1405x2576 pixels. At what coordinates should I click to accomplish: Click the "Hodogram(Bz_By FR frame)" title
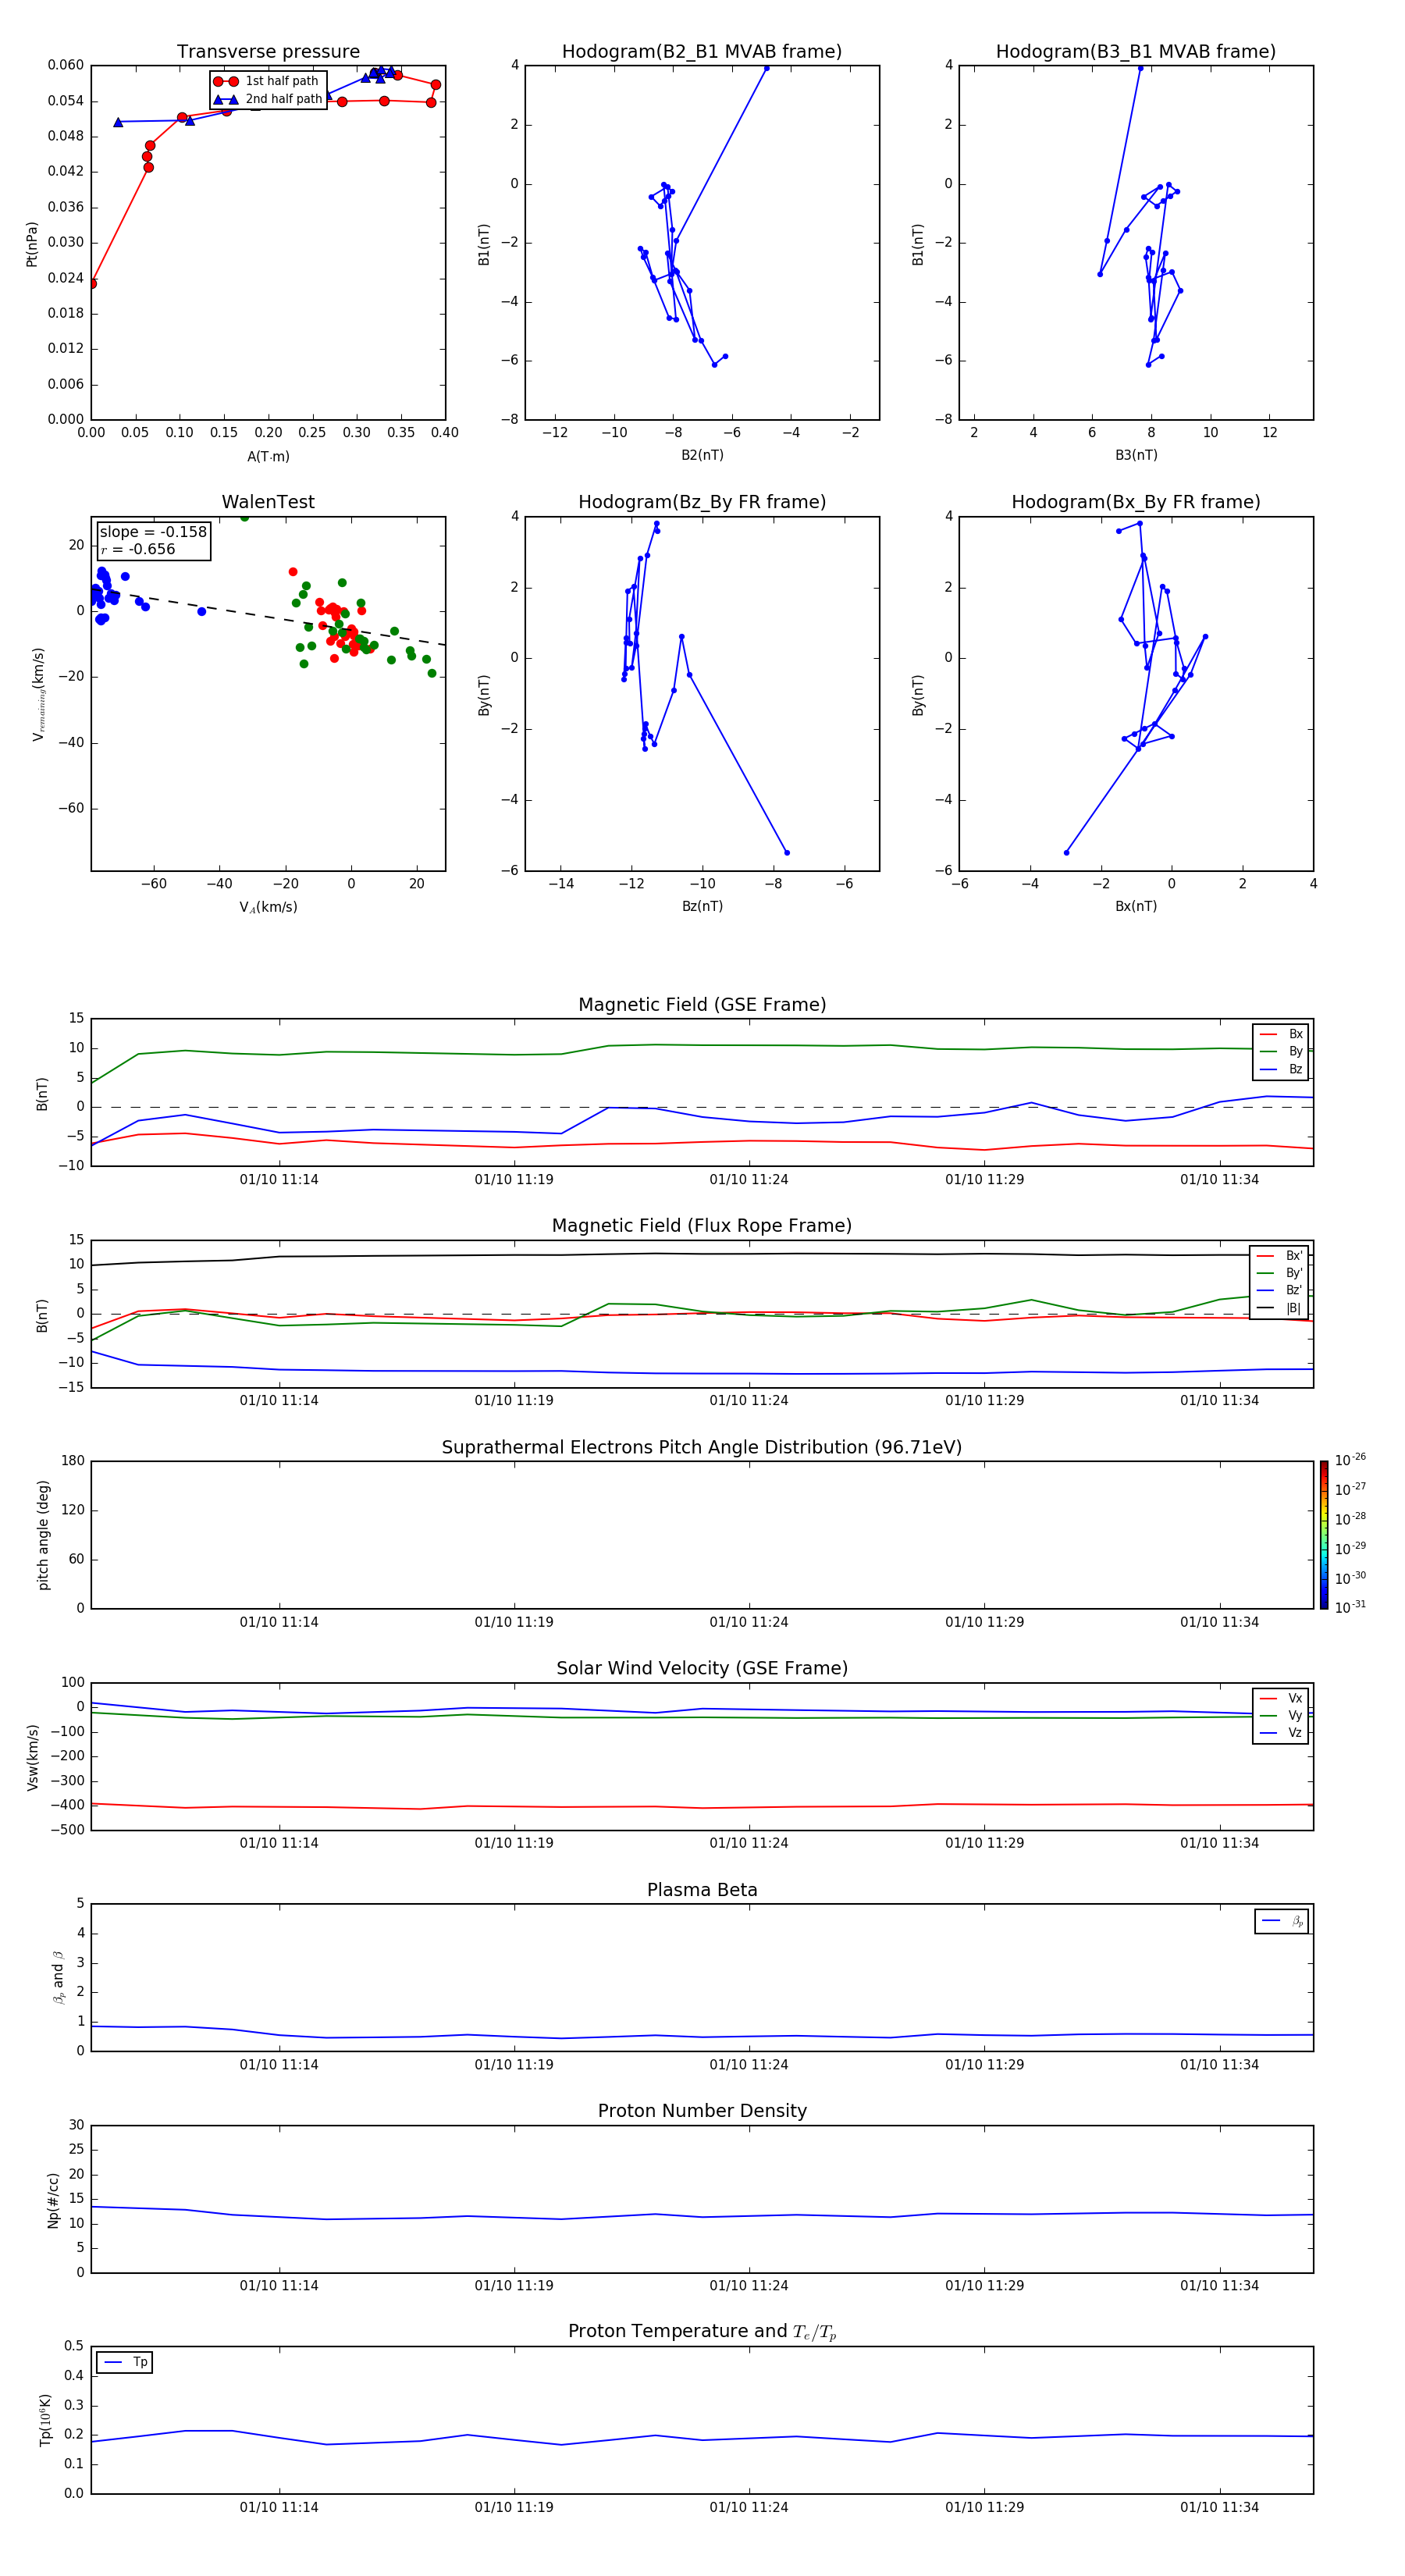click(x=702, y=502)
